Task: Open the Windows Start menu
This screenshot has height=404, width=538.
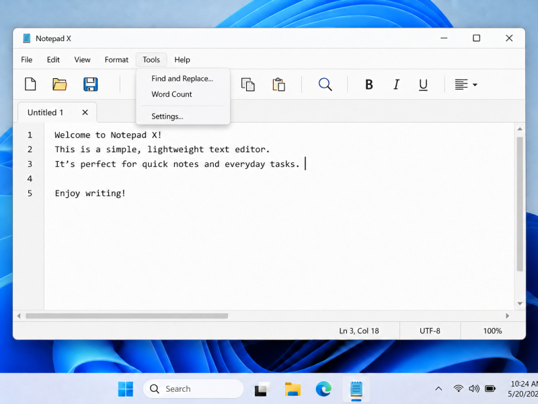Action: coord(126,389)
